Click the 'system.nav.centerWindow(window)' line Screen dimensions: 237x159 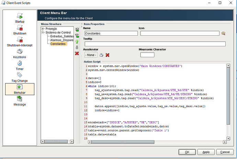[x=113, y=70]
